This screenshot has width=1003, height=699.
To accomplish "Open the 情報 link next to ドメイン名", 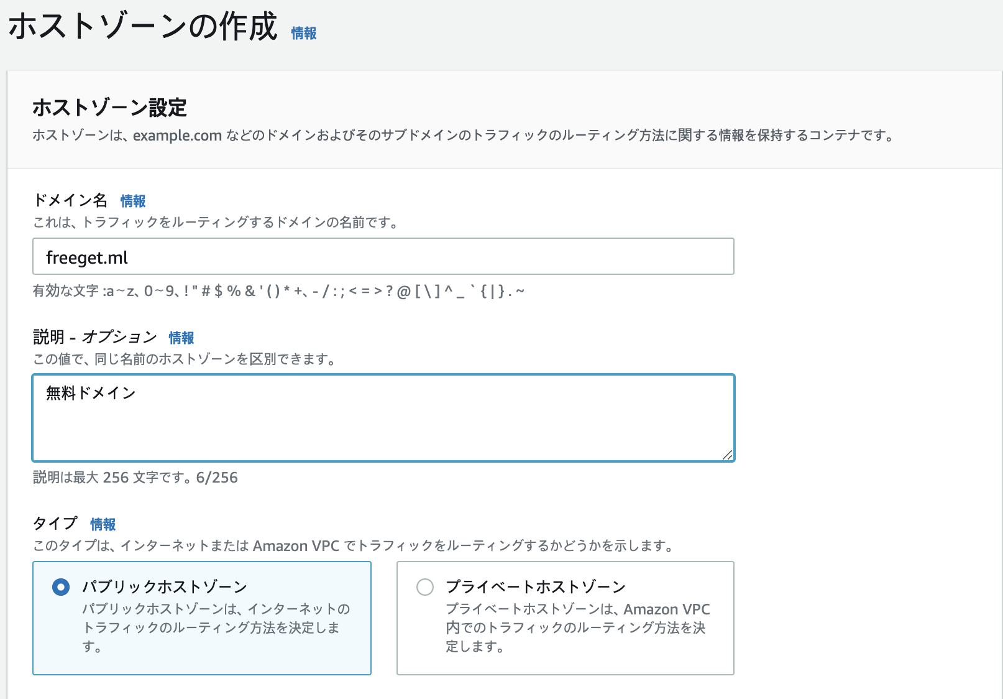I will click(x=134, y=201).
